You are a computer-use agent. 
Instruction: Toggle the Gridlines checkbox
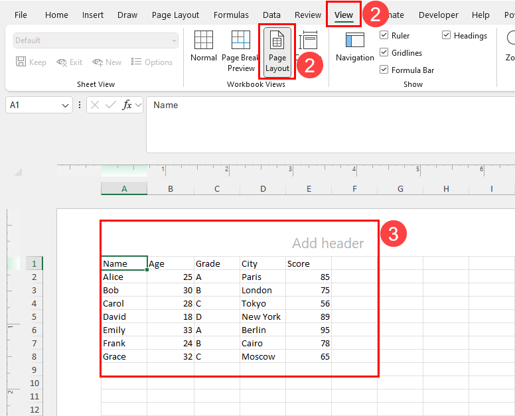(x=384, y=52)
